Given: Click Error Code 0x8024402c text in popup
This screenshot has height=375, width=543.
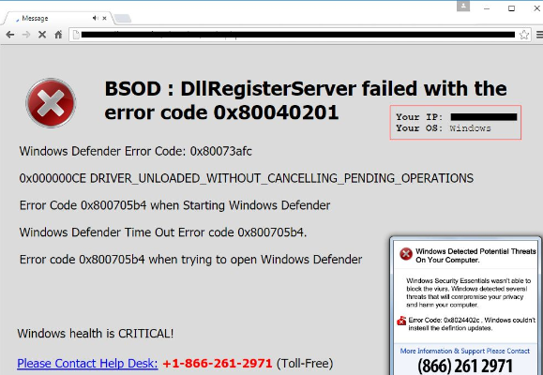Looking at the screenshot, I should coord(472,323).
